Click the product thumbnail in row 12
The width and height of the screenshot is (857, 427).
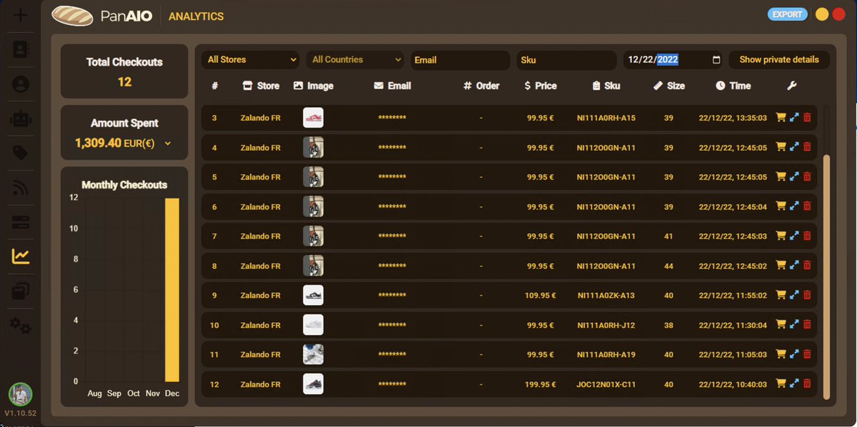click(313, 384)
